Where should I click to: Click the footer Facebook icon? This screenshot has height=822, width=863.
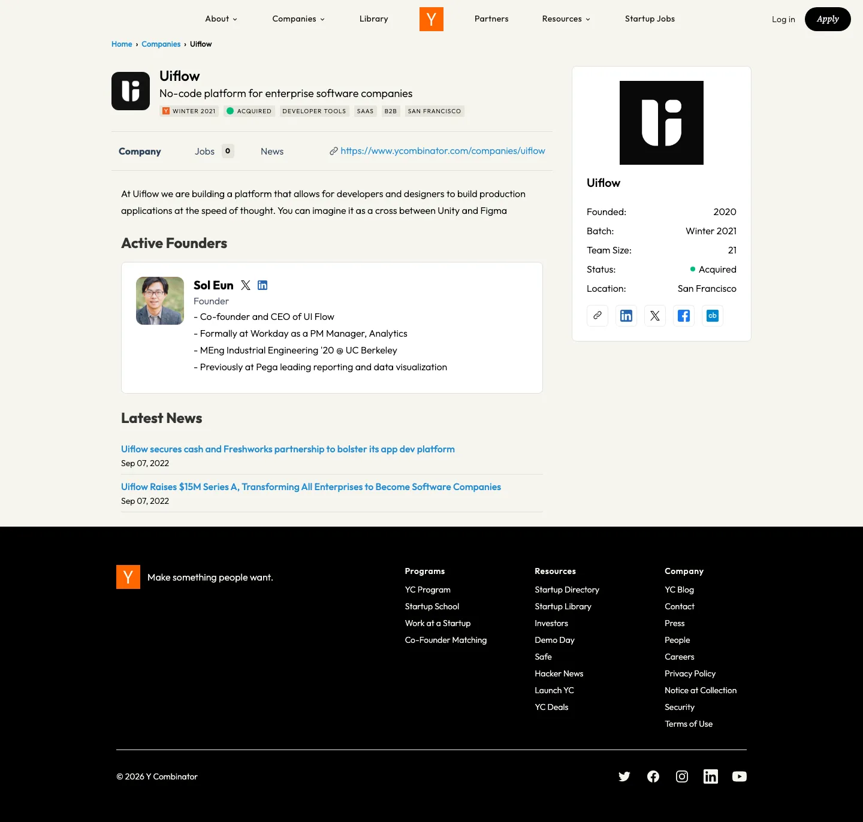[653, 776]
